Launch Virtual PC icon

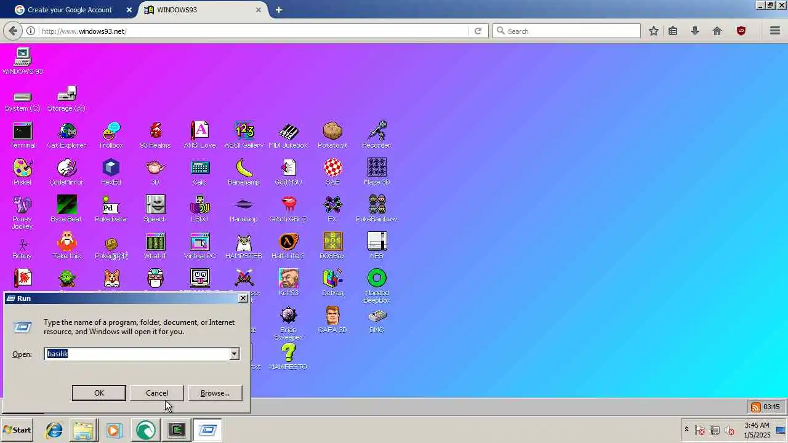199,246
